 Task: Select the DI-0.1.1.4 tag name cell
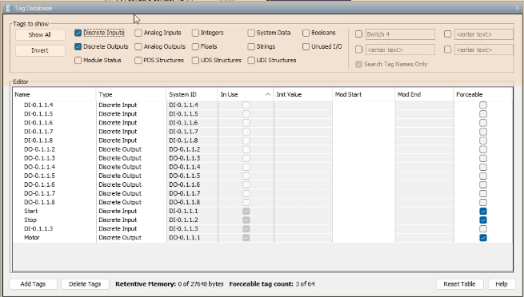pos(54,105)
